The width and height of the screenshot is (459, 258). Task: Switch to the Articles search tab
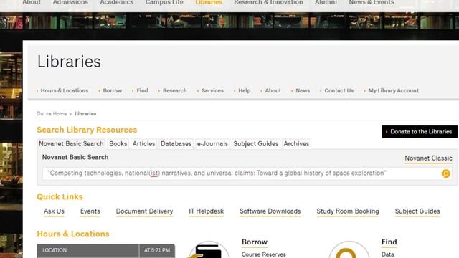pos(143,144)
